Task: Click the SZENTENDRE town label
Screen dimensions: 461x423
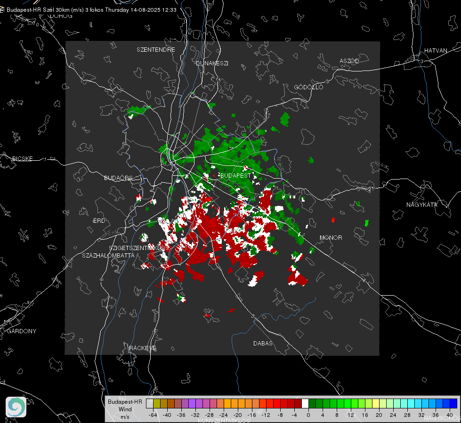Action: coord(156,50)
